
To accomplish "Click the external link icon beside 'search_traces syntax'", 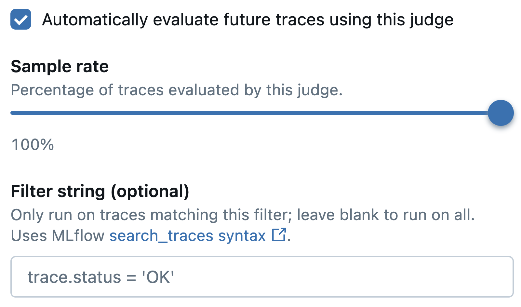I will [279, 235].
